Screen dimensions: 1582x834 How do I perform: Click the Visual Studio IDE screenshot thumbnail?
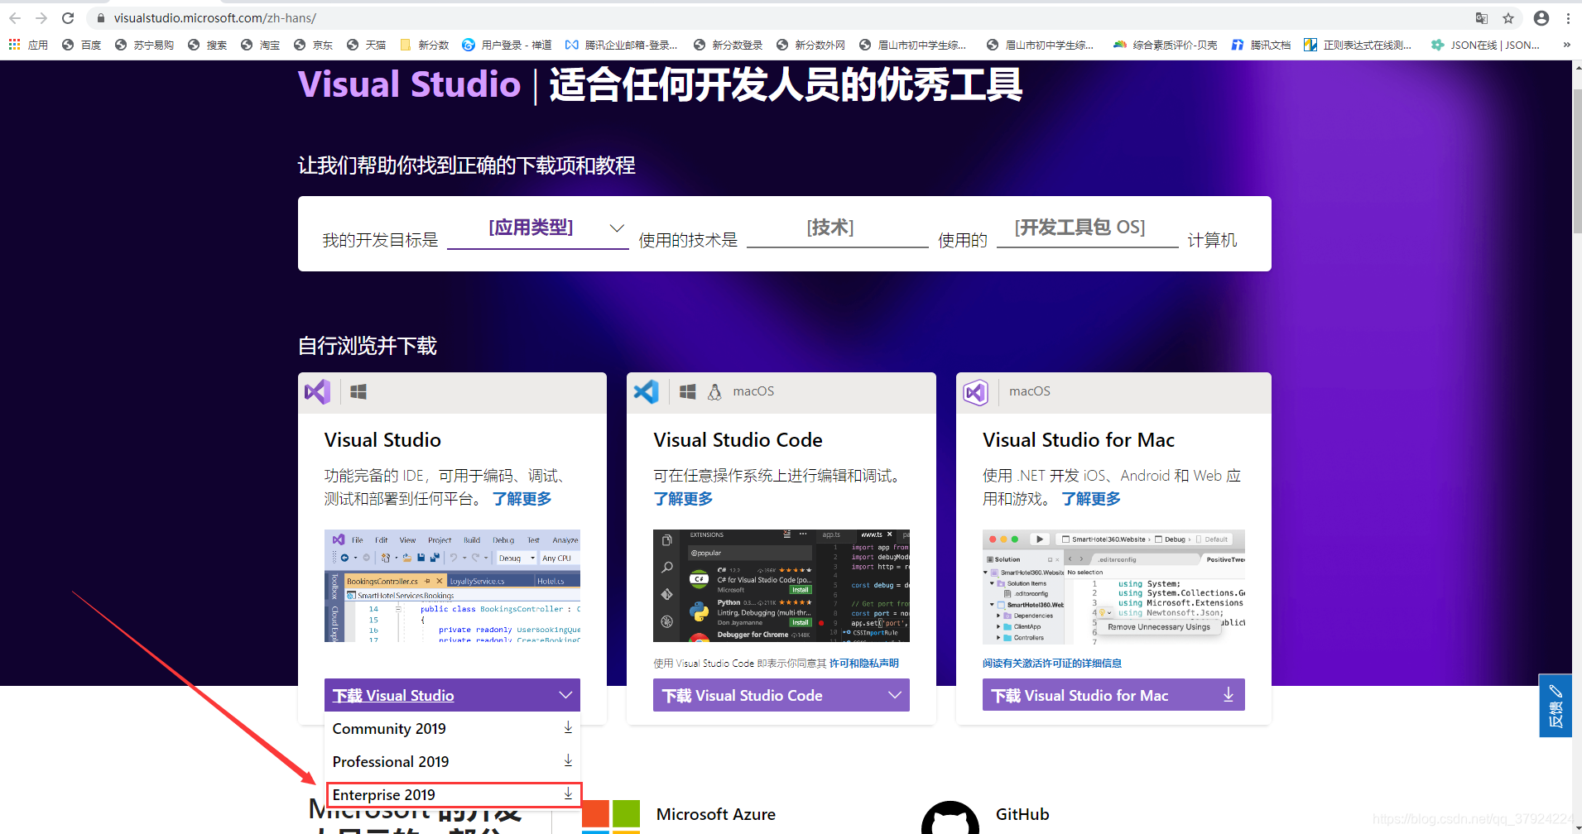pos(452,586)
